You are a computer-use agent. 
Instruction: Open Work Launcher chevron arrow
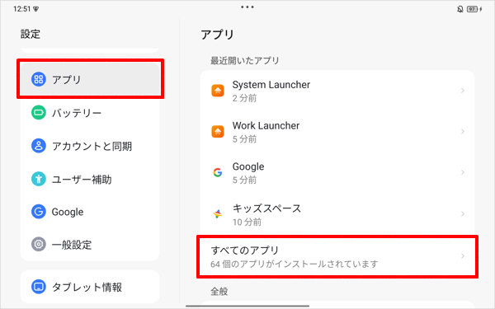(463, 132)
